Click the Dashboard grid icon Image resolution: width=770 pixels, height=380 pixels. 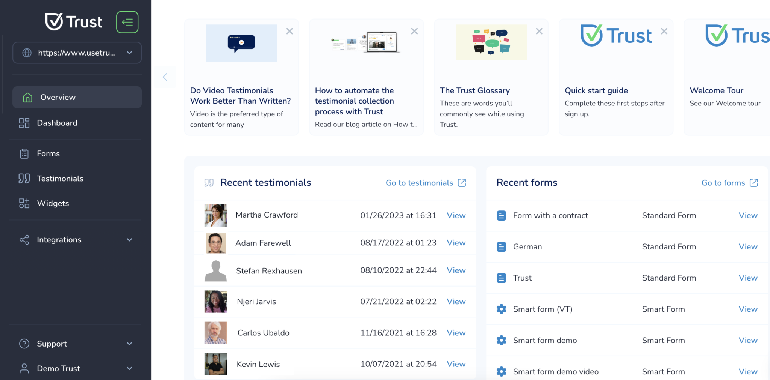[24, 123]
